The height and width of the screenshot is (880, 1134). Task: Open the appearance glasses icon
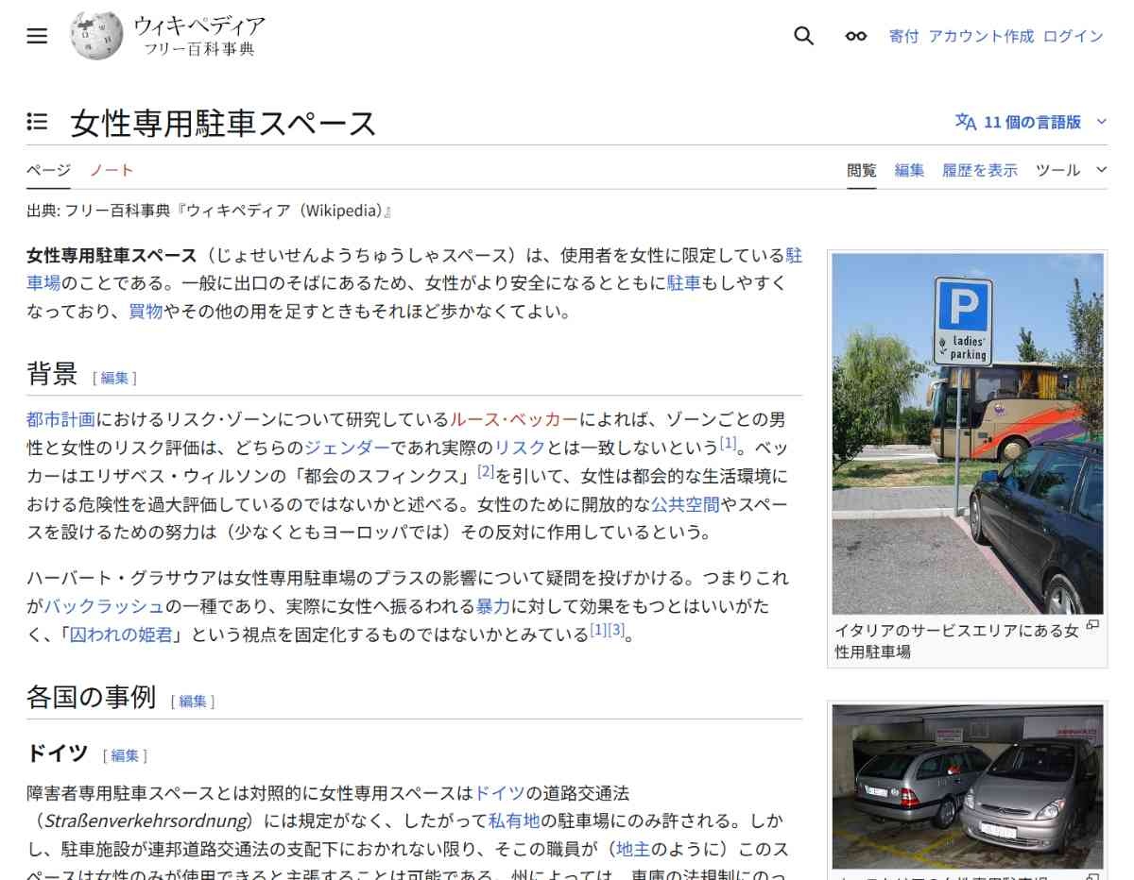(855, 36)
